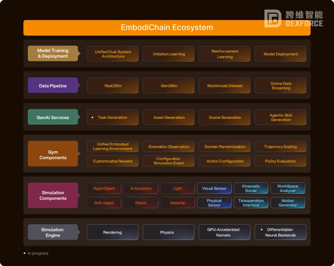Select the Model Training & Deployment label

click(53, 54)
